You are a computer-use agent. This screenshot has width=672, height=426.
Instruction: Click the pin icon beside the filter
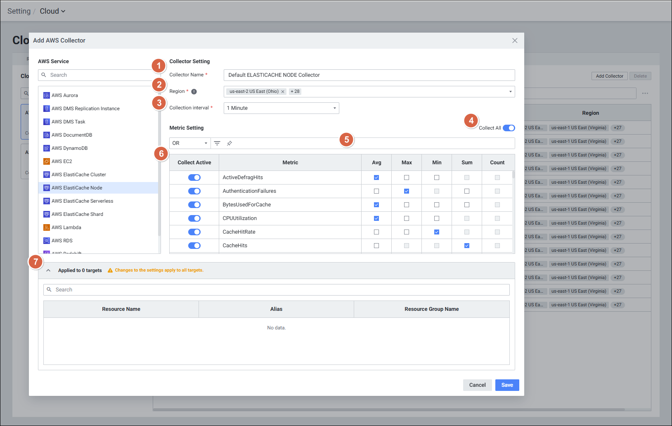pyautogui.click(x=230, y=143)
